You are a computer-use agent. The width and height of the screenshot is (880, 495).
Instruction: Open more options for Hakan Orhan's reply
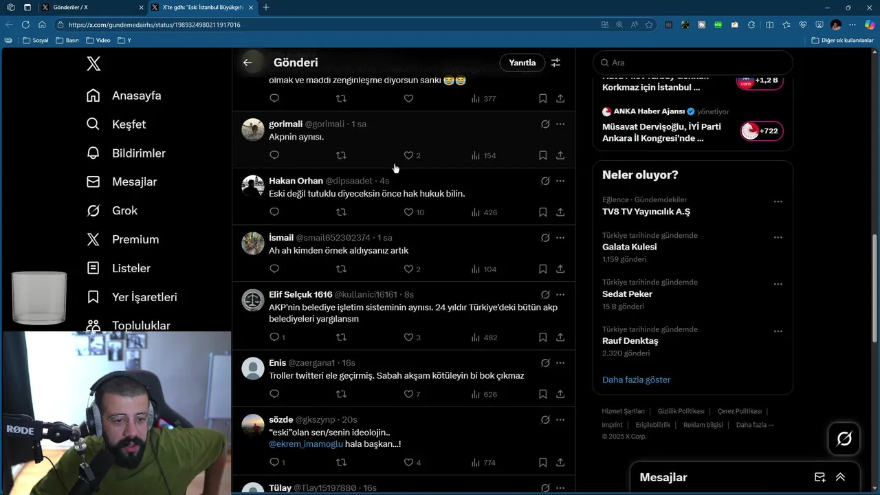coord(560,181)
